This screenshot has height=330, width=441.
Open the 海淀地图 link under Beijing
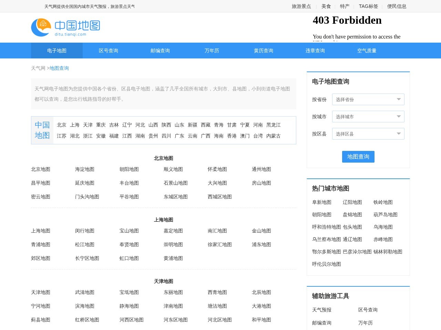point(85,169)
